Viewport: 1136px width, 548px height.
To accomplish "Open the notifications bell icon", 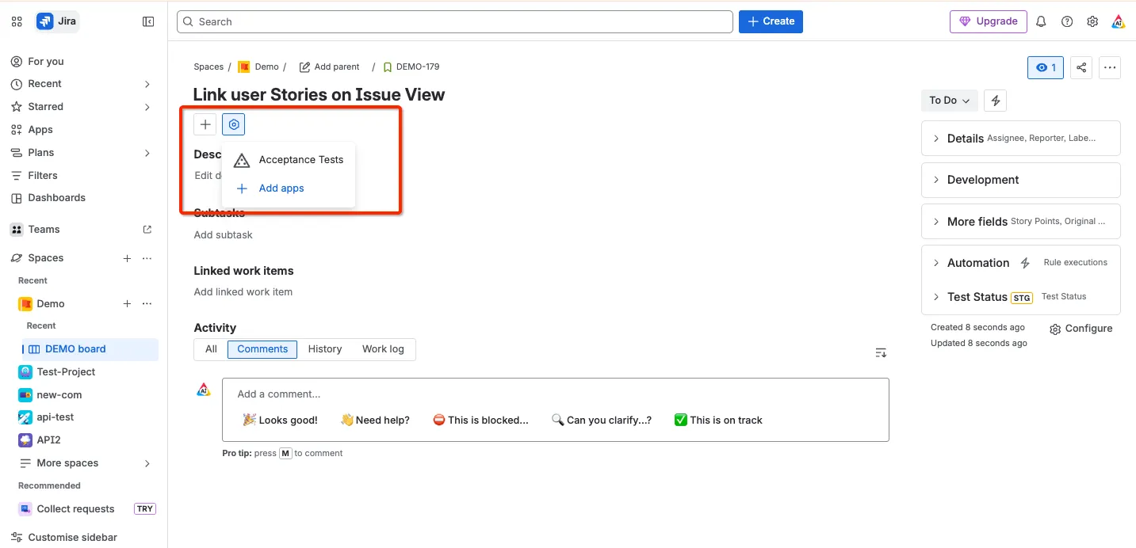I will 1041,21.
